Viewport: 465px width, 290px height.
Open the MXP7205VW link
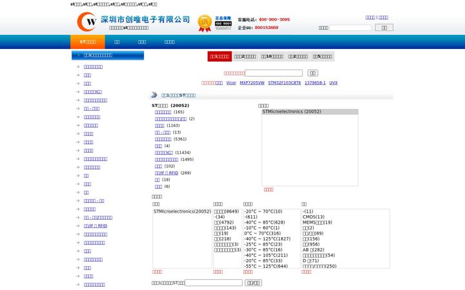coord(252,83)
